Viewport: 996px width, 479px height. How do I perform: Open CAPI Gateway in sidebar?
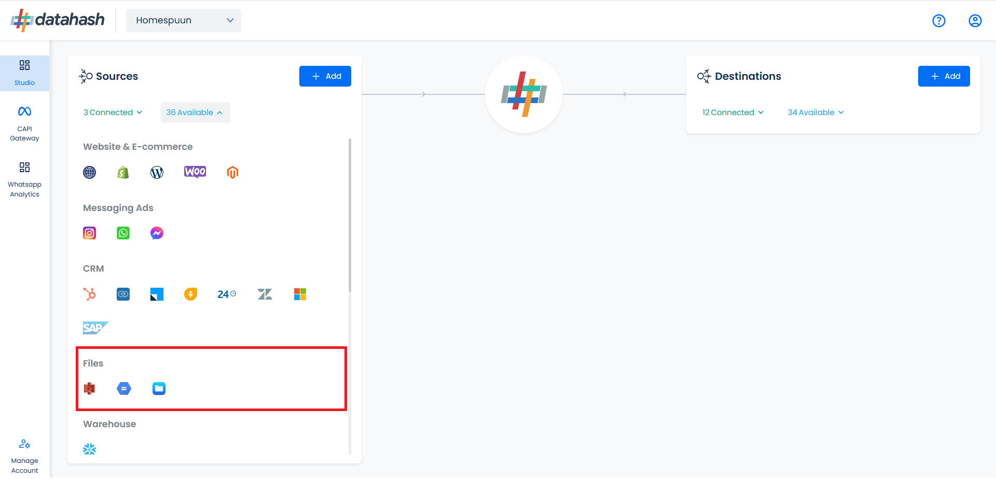[x=24, y=123]
